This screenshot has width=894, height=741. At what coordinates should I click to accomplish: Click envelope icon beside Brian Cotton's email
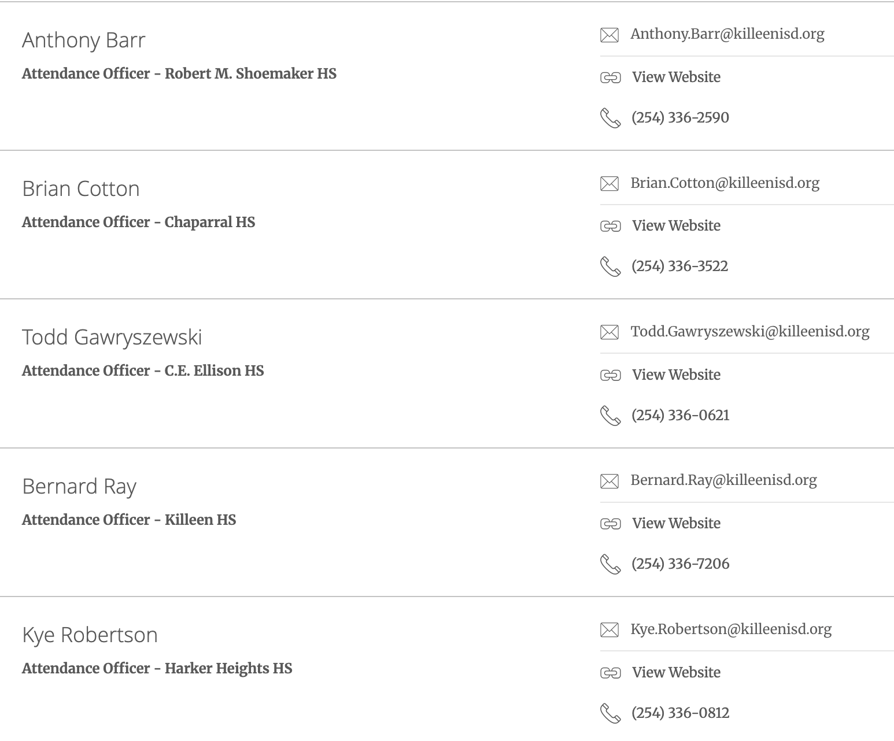[609, 184]
